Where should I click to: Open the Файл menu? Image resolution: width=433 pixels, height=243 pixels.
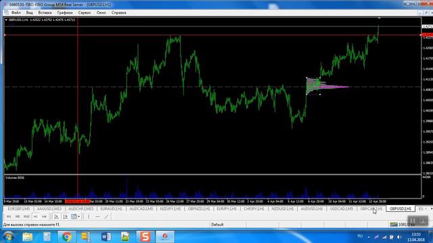point(16,13)
